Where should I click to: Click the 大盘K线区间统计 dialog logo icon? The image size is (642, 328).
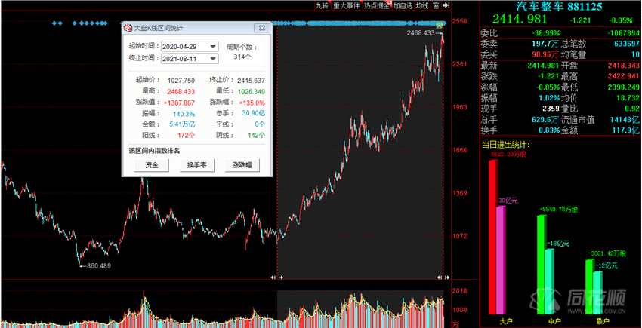128,28
